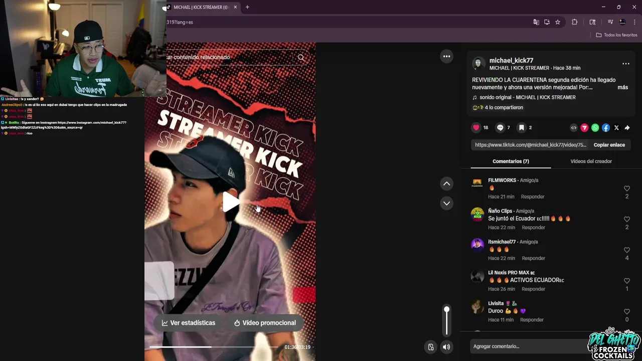Screen dimensions: 642x361
Task: Open more share options arrow
Action: 627,128
